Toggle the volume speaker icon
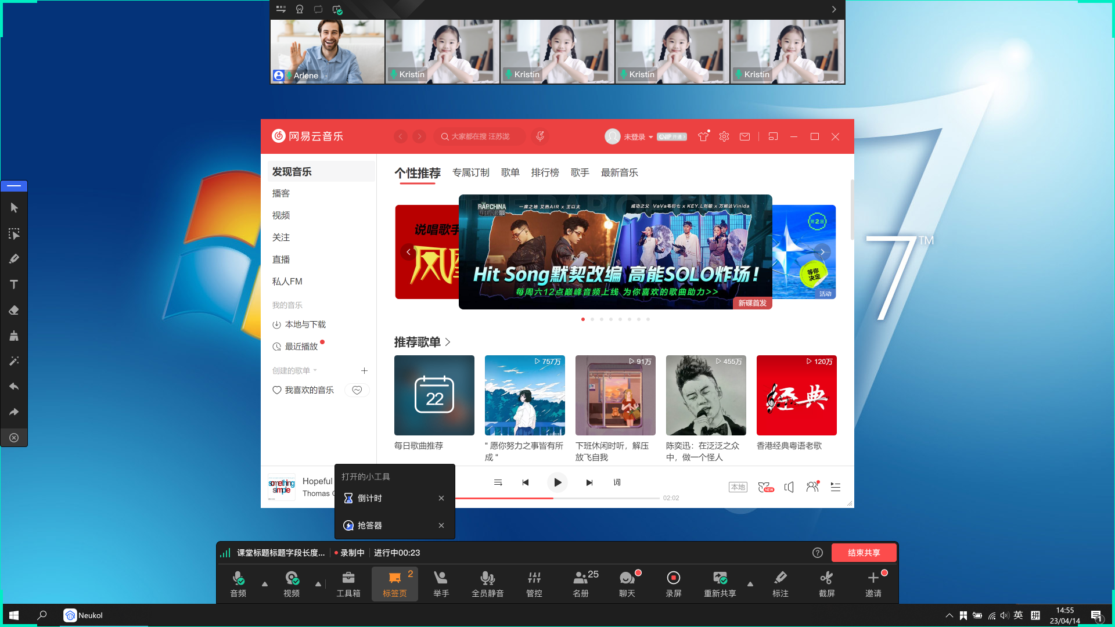 (789, 487)
